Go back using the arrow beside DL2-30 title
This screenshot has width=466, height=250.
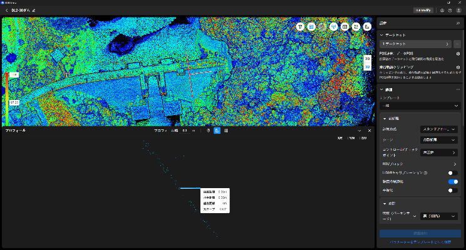6,11
